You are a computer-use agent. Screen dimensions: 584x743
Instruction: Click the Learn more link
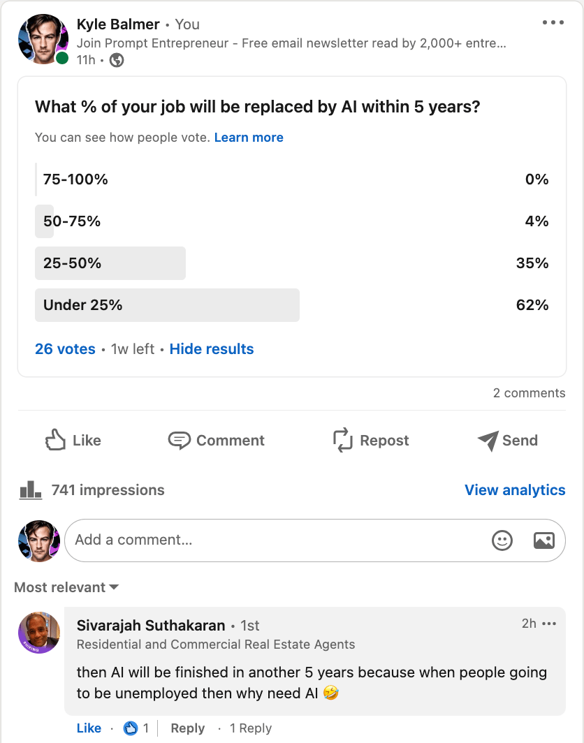249,138
